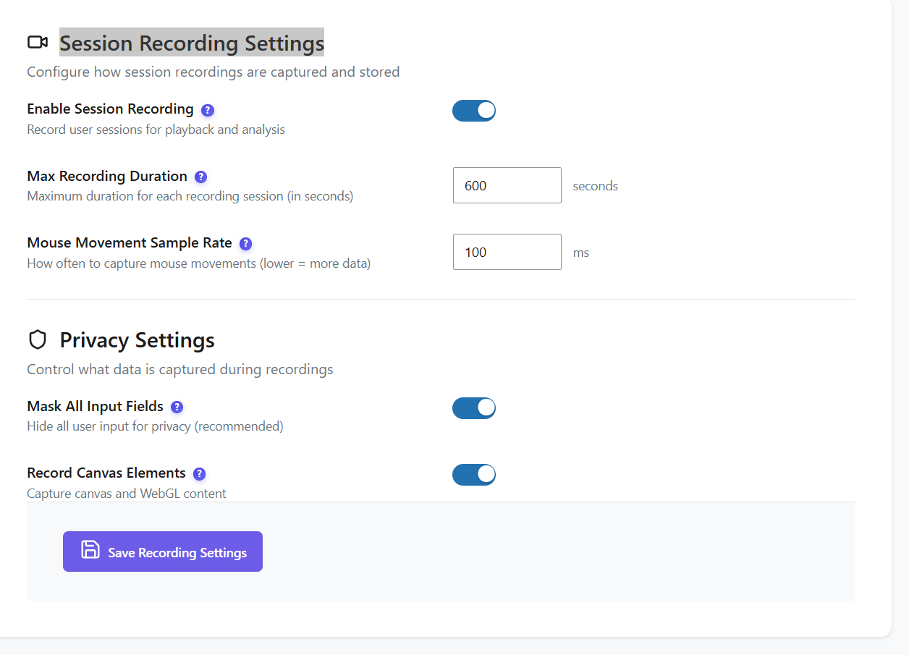Screen dimensions: 909x655
Task: Click 'Configure how session recordings are captured' subtitle
Action: click(x=213, y=72)
